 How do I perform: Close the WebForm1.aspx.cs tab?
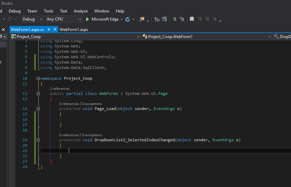coord(55,29)
